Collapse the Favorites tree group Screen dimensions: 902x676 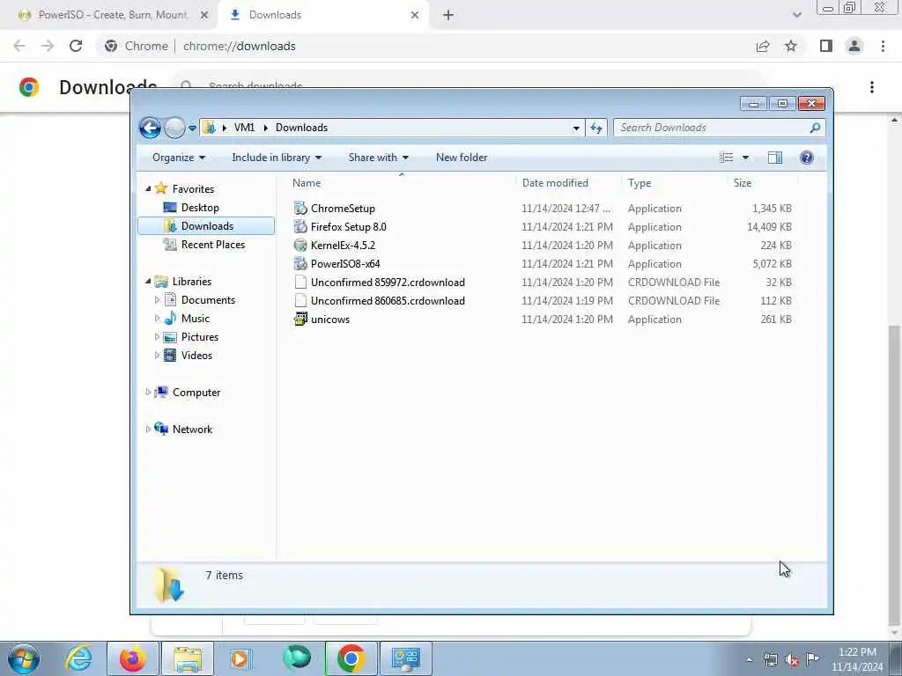(148, 188)
